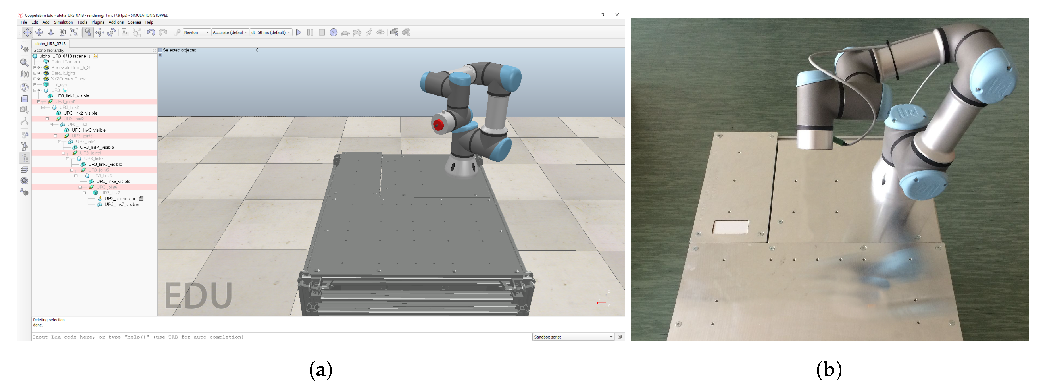Viewport: 1044px width, 386px height.
Task: Open the physics engine Newton dropdown
Action: click(x=197, y=32)
